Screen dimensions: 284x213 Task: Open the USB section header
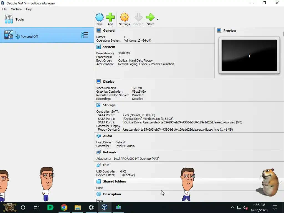[x=106, y=165]
